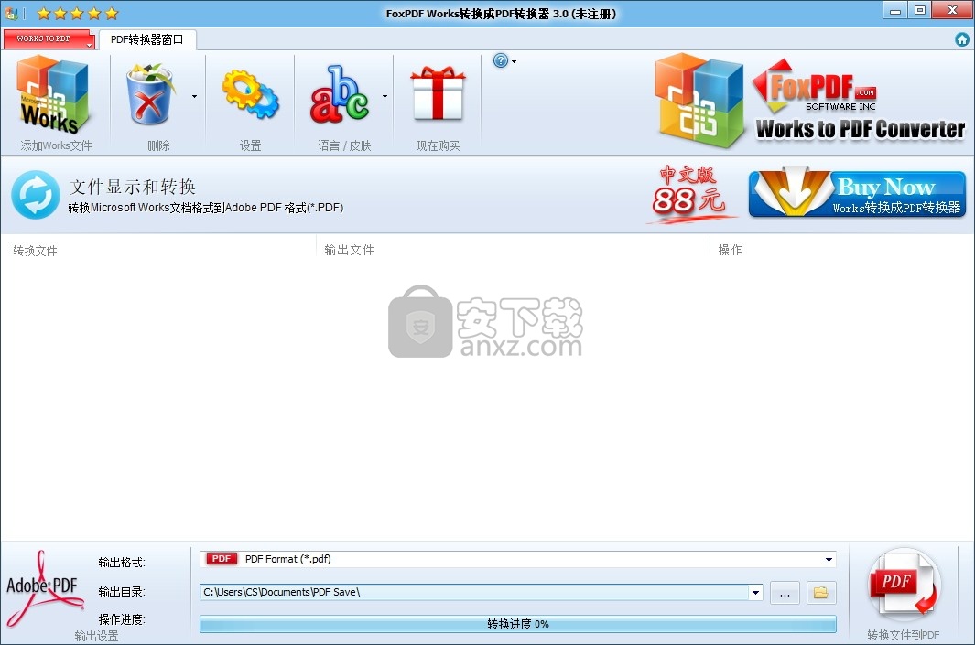Click the five stars rating in title bar
The height and width of the screenshot is (645, 975).
coord(77,13)
